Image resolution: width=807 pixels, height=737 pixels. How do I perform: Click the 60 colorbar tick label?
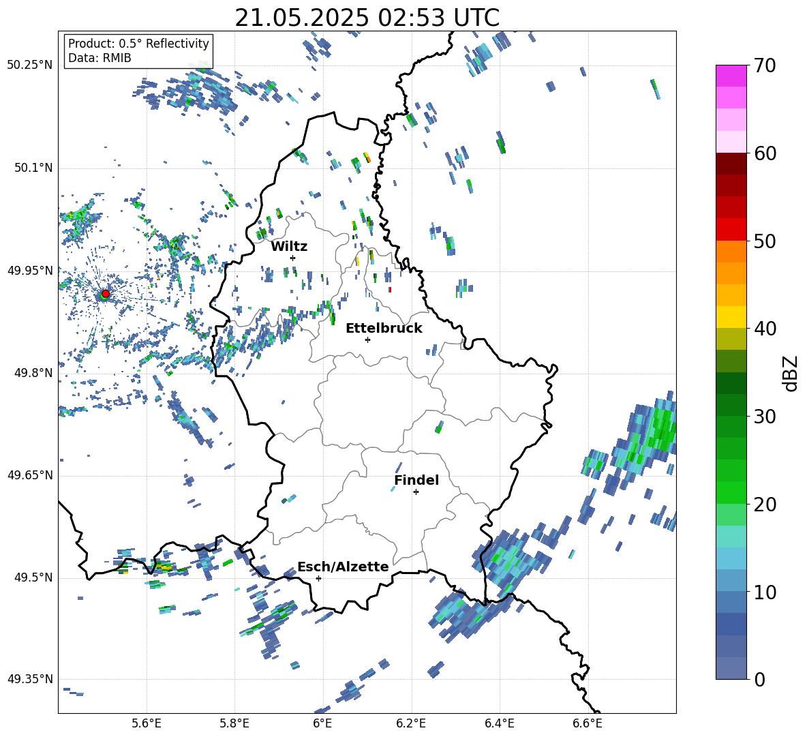[x=765, y=153]
